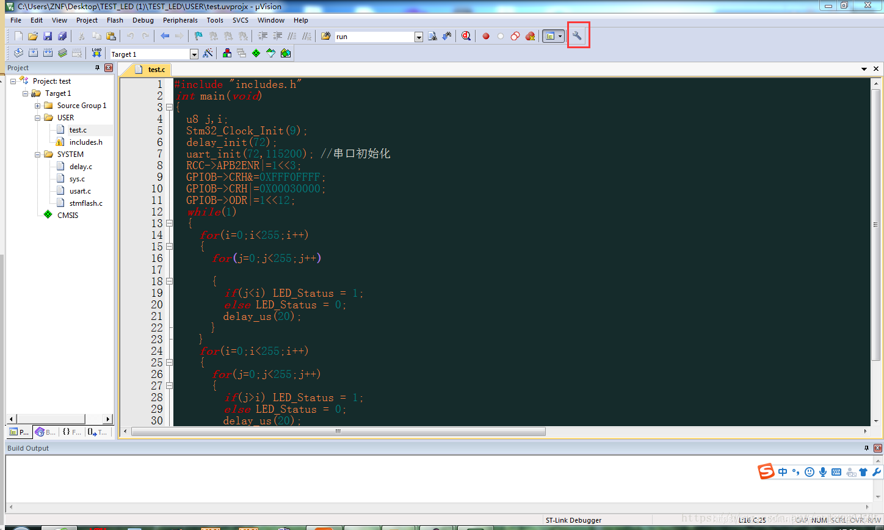Viewport: 884px width, 530px height.
Task: Comment the selection using the comment icon
Action: [292, 36]
